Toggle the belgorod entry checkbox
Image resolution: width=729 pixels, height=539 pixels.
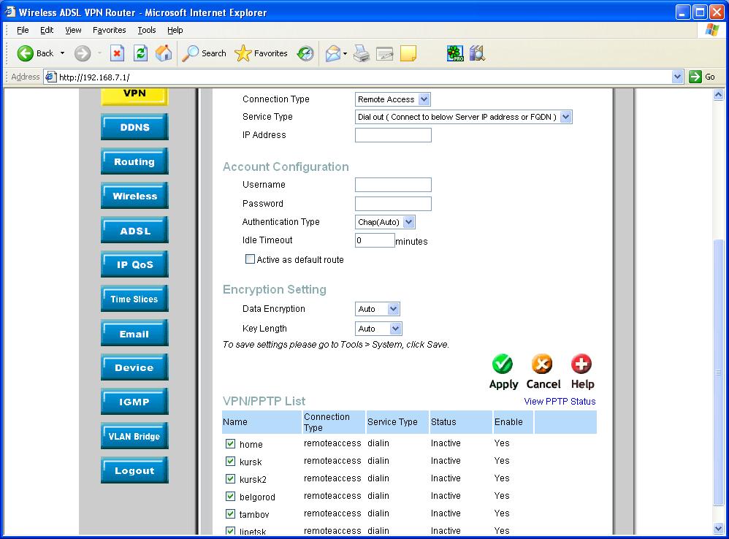[230, 497]
